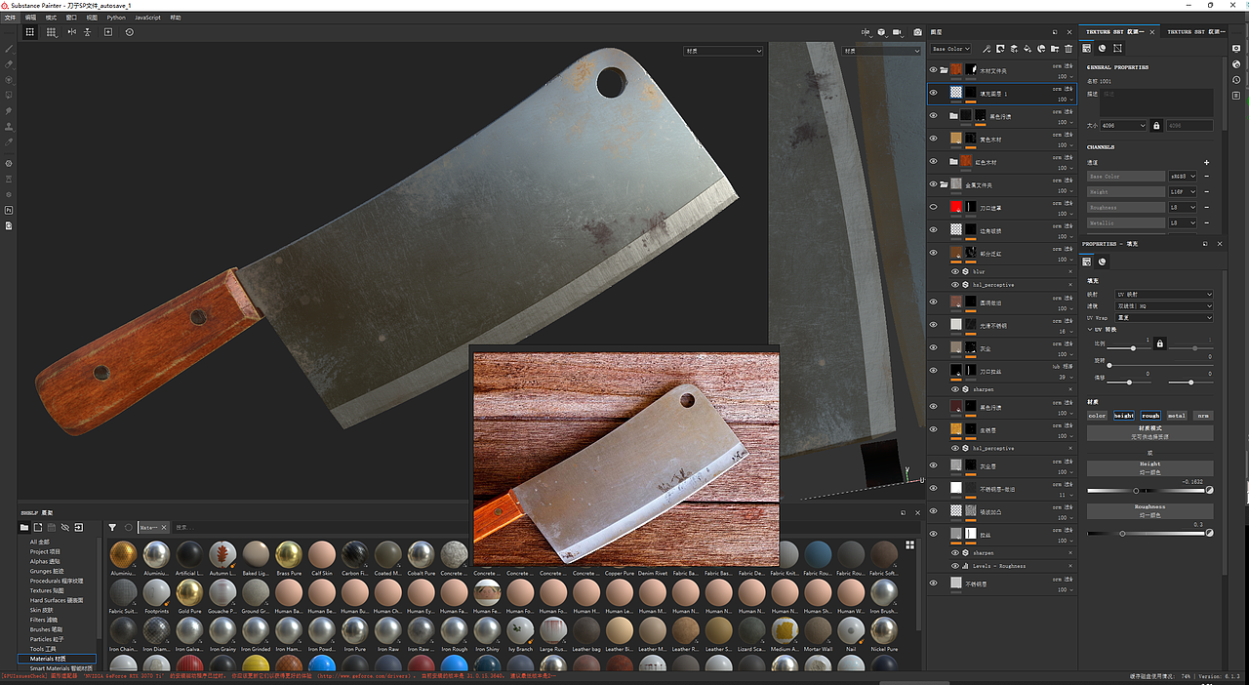The width and height of the screenshot is (1249, 685).
Task: Toggle visibility of bottom 不锈钢层 layer
Action: [x=933, y=584]
